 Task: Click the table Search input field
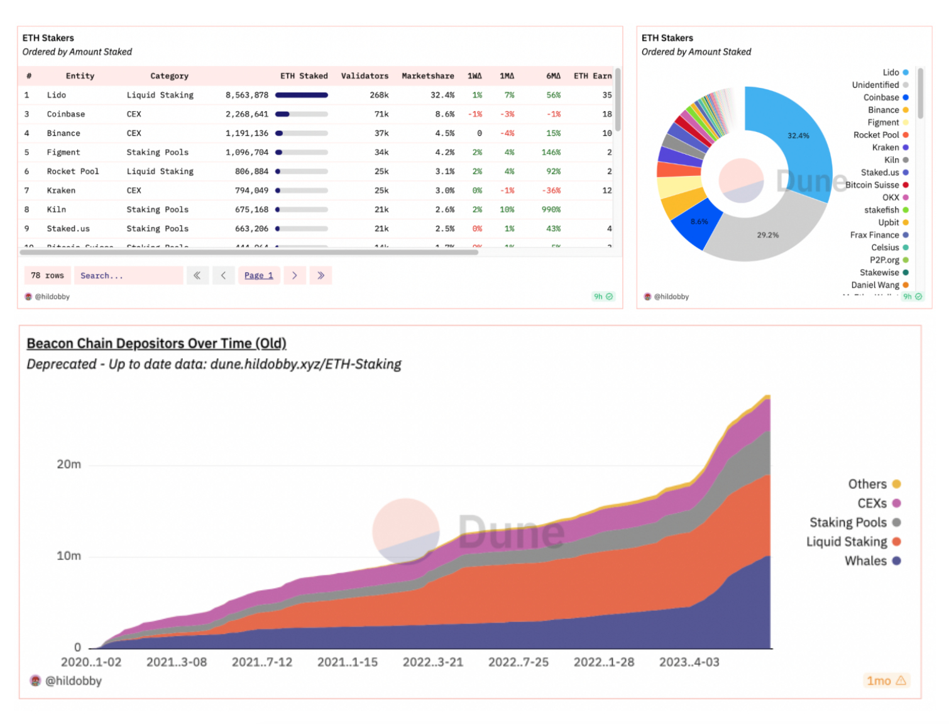coord(129,275)
